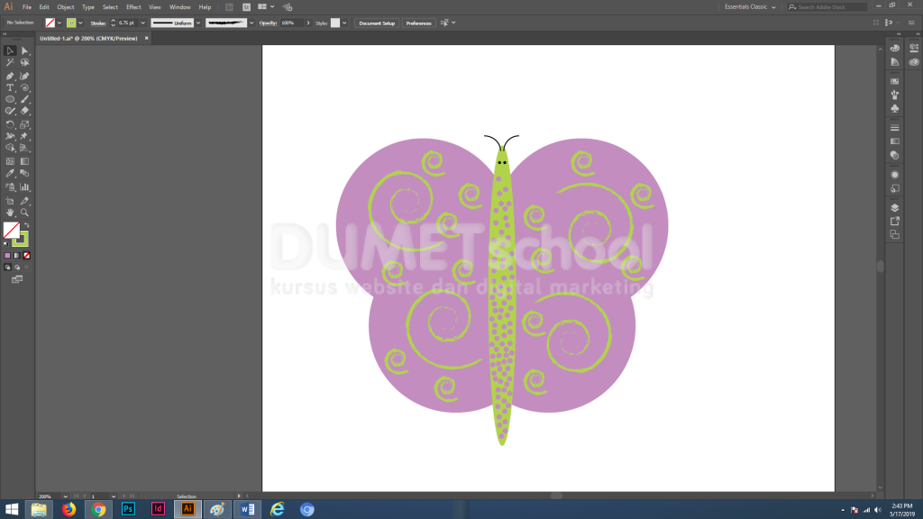Select the Symbol Sprayer tool

coord(10,187)
